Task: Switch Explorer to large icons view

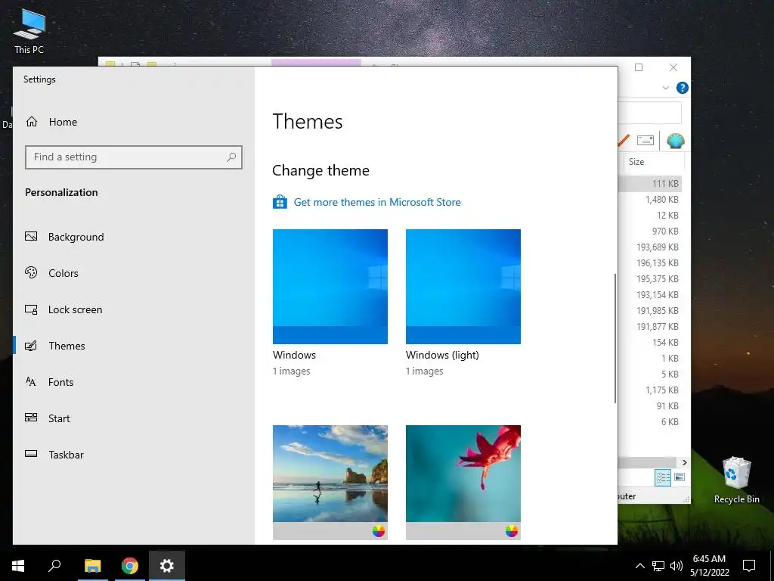Action: pos(680,477)
